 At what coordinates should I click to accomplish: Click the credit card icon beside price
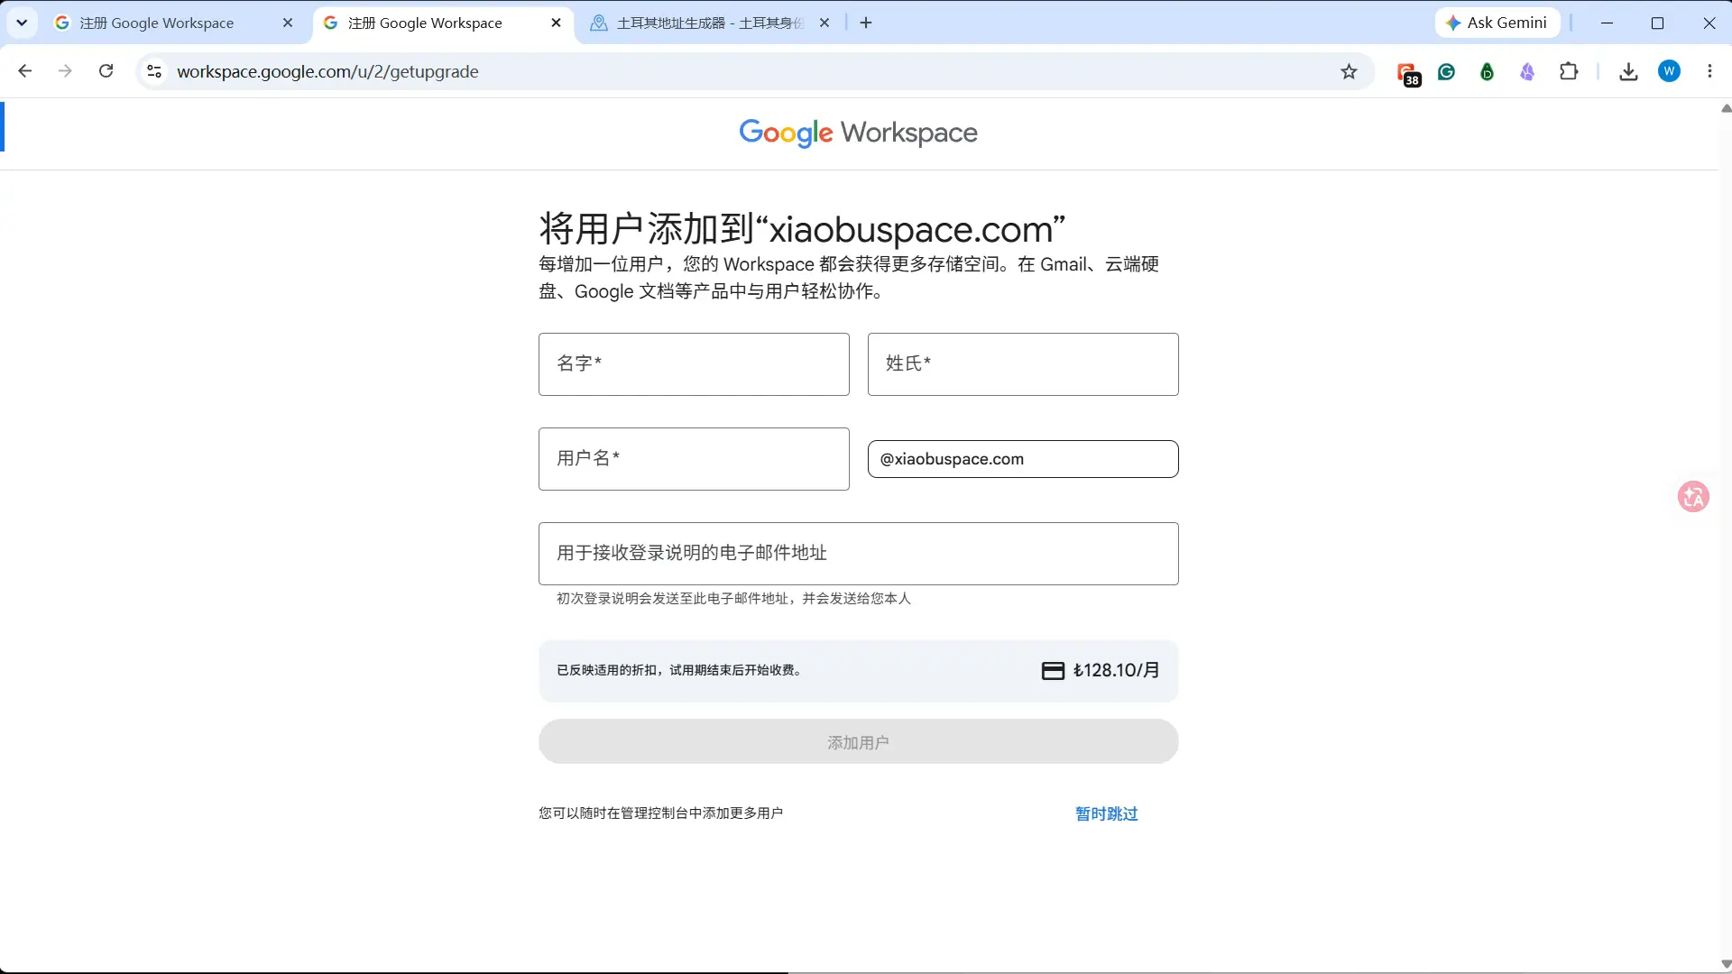point(1053,671)
